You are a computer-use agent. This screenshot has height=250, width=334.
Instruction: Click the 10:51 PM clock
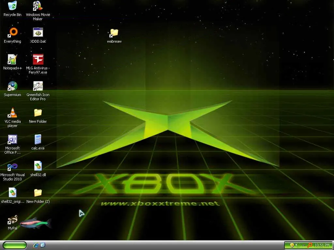pyautogui.click(x=322, y=245)
